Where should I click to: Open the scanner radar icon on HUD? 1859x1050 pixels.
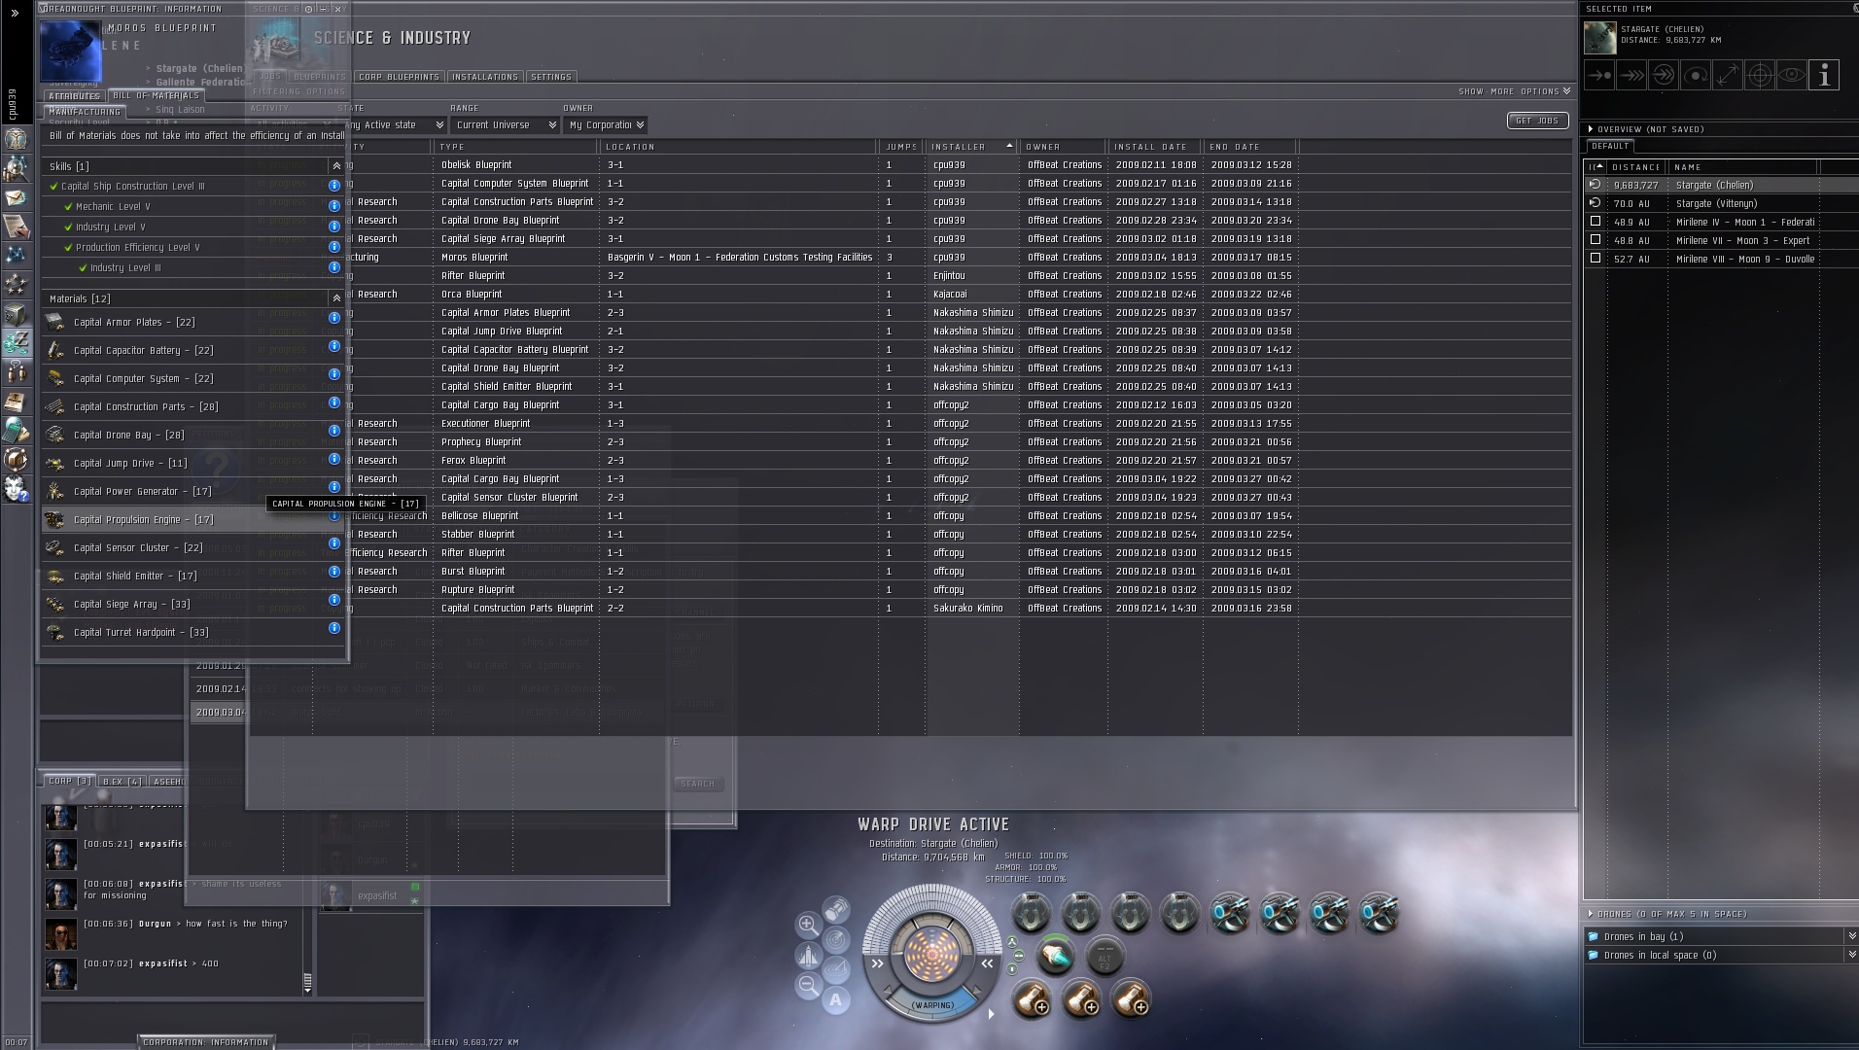click(x=835, y=940)
